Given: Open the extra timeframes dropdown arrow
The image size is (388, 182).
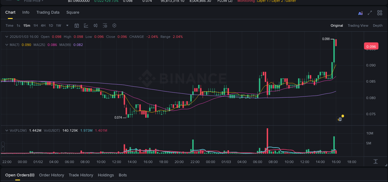Looking at the screenshot, I should click(x=67, y=25).
